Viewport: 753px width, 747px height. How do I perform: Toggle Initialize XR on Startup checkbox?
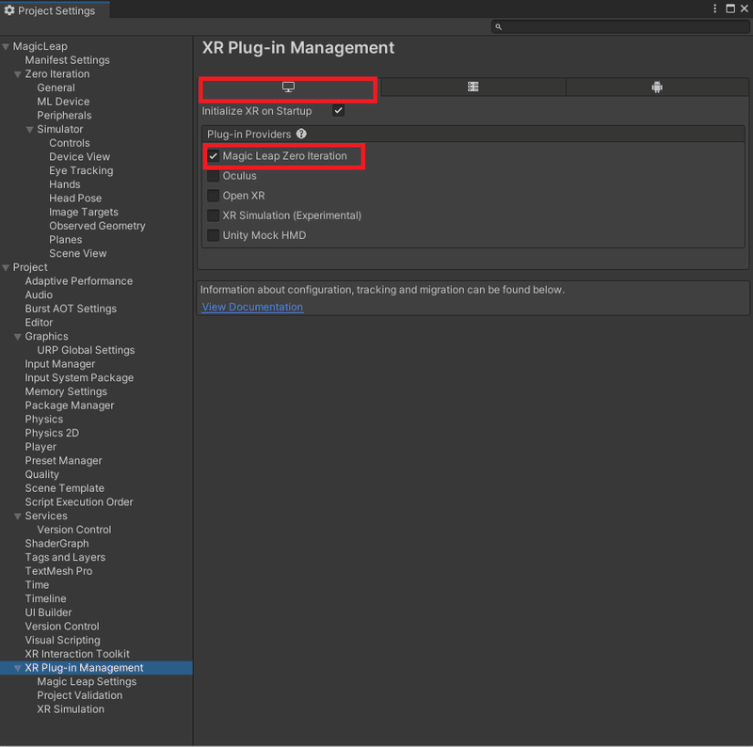pos(338,111)
